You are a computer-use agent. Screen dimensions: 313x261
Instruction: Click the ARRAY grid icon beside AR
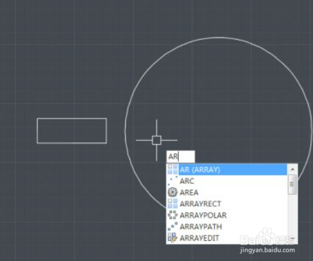tap(173, 169)
